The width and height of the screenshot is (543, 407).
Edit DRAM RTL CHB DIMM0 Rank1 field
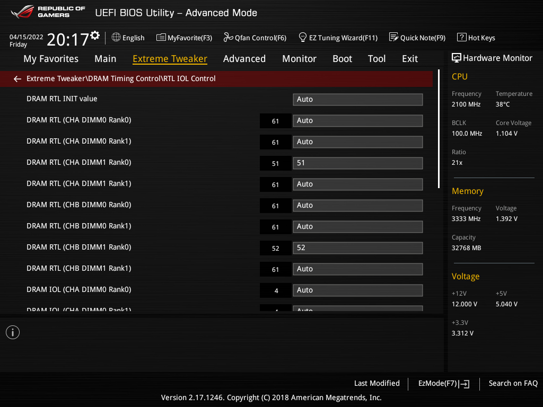click(358, 226)
